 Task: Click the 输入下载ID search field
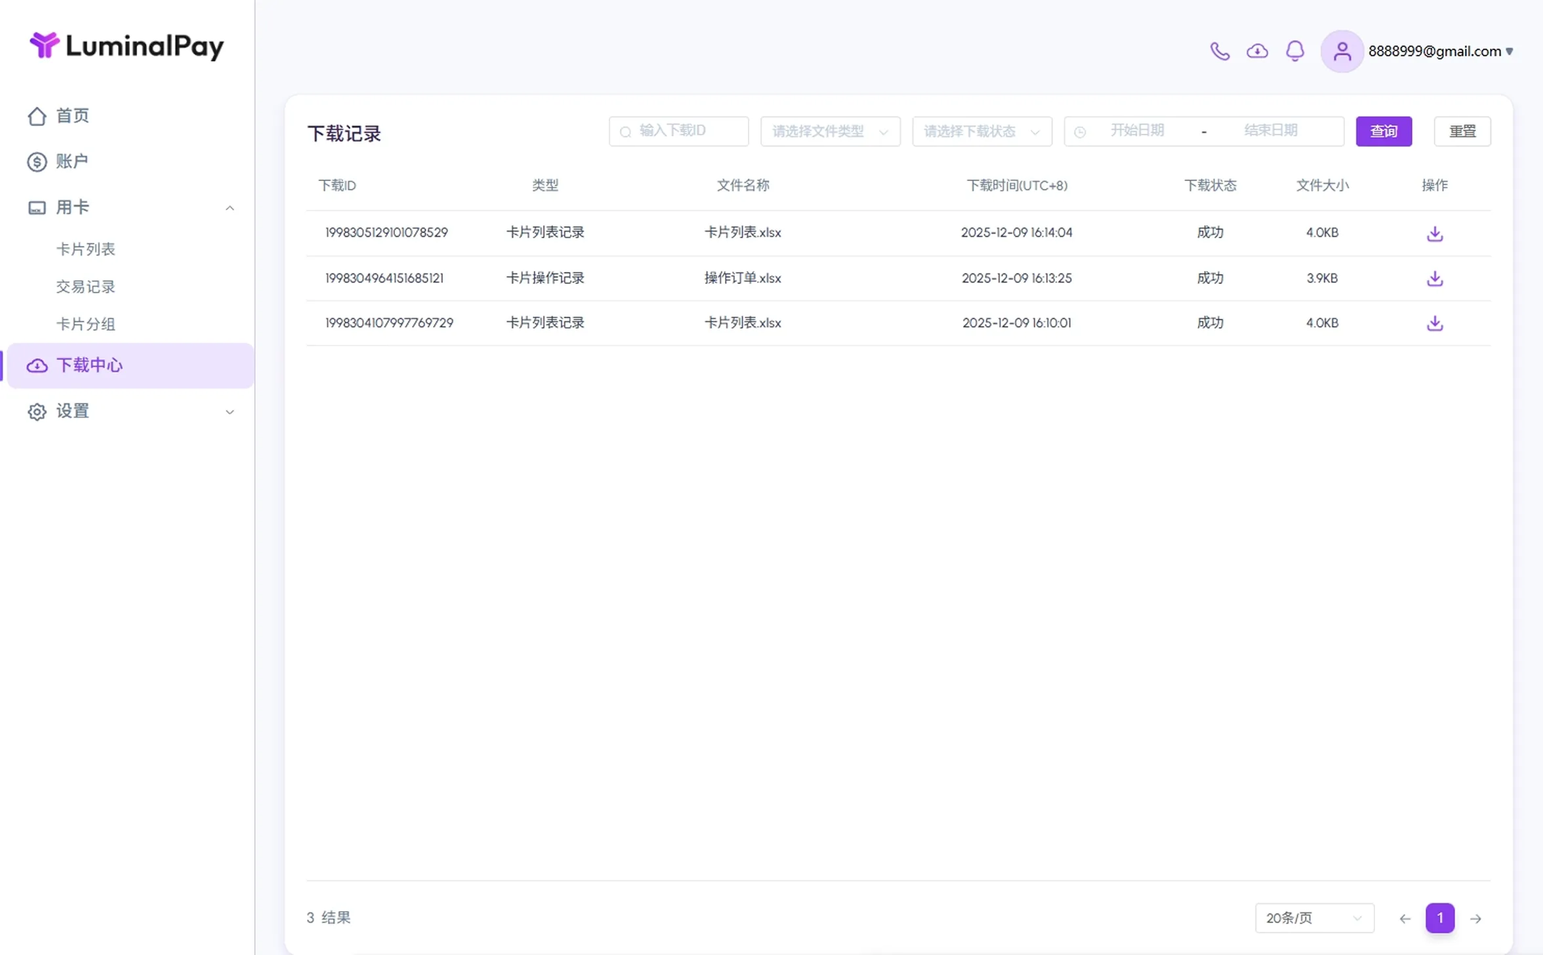(x=678, y=131)
